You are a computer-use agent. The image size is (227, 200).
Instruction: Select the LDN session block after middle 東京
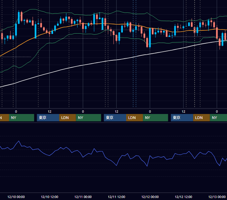coord(135,118)
